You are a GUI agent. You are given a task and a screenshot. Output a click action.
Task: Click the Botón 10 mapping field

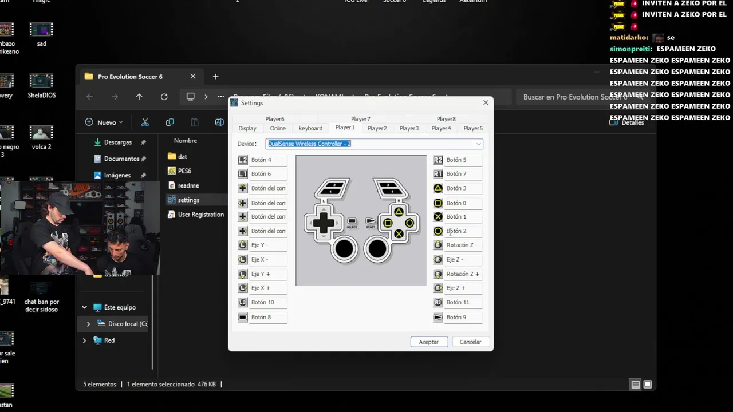[268, 302]
